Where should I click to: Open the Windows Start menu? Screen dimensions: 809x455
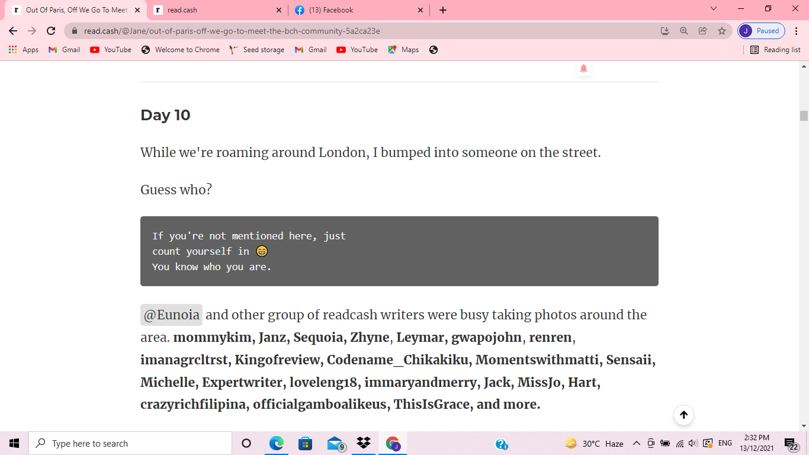click(x=14, y=443)
